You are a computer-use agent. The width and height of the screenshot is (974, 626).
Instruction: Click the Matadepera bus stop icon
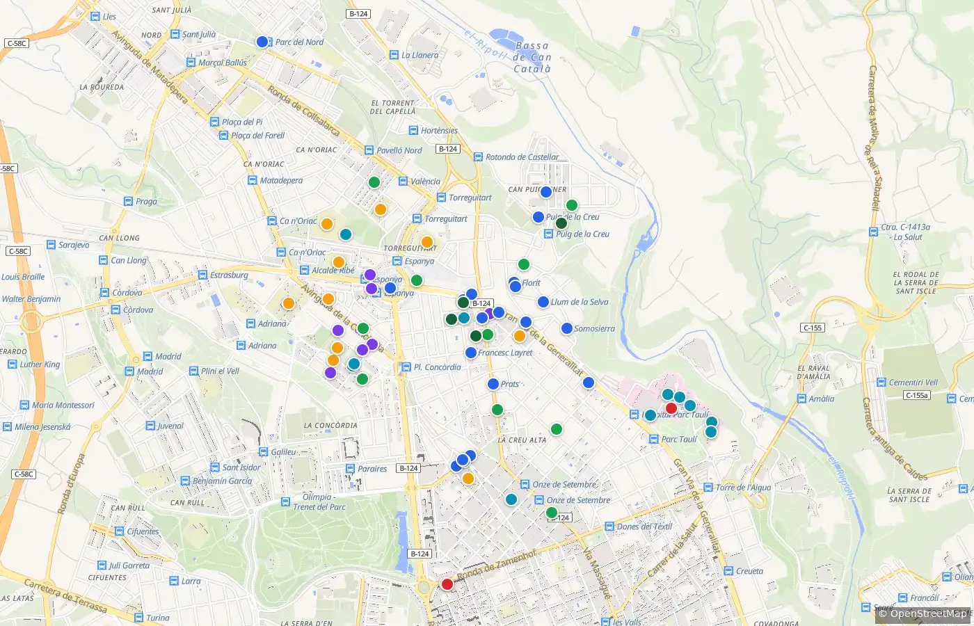pyautogui.click(x=253, y=180)
